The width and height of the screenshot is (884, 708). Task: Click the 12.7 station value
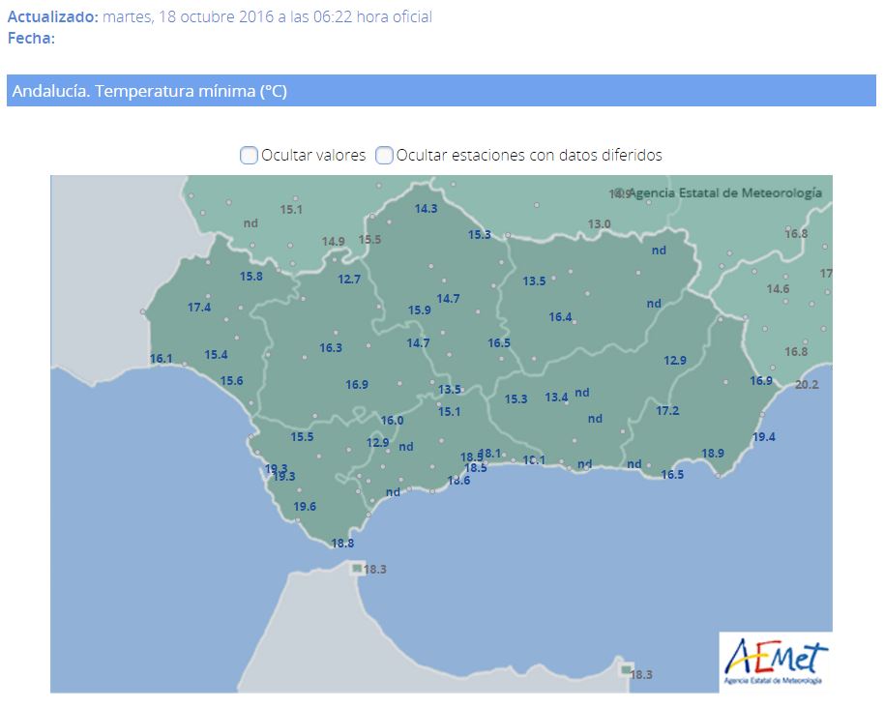click(x=349, y=280)
